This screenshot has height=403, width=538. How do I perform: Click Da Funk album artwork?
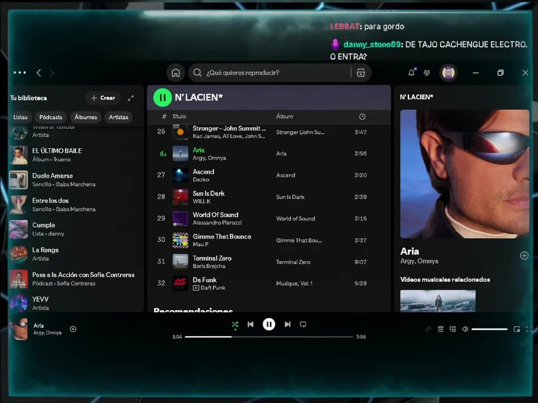[180, 283]
